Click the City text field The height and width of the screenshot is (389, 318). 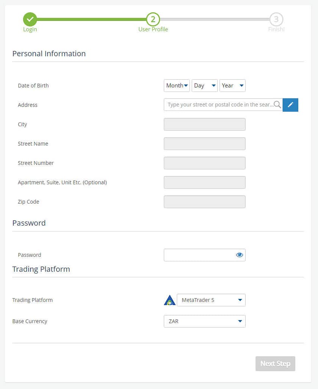pyautogui.click(x=205, y=124)
